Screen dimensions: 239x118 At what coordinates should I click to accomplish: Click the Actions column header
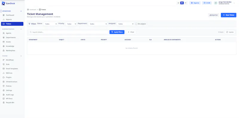(218, 40)
